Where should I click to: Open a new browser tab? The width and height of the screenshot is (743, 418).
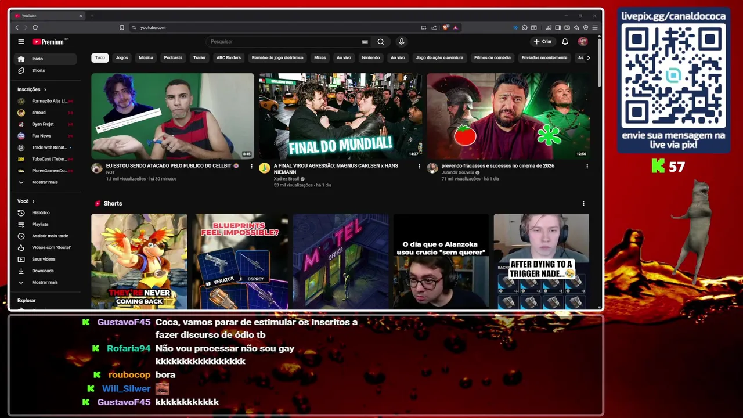pos(92,16)
